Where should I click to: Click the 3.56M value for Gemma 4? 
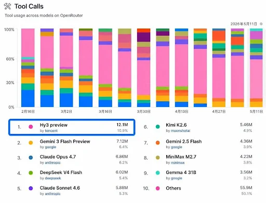[x=246, y=172]
